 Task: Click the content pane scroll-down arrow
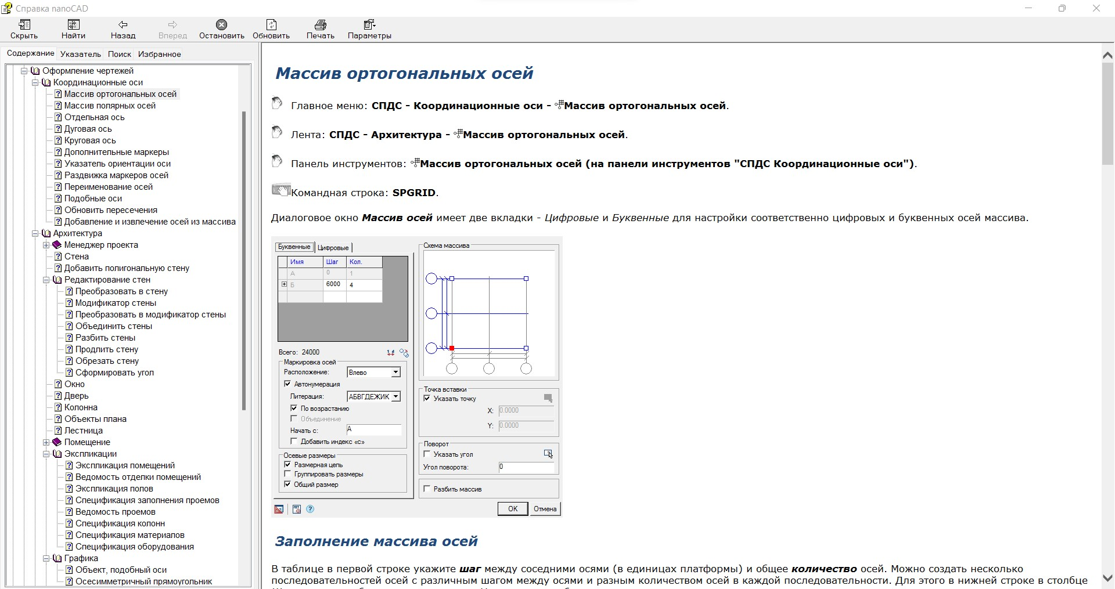1107,579
